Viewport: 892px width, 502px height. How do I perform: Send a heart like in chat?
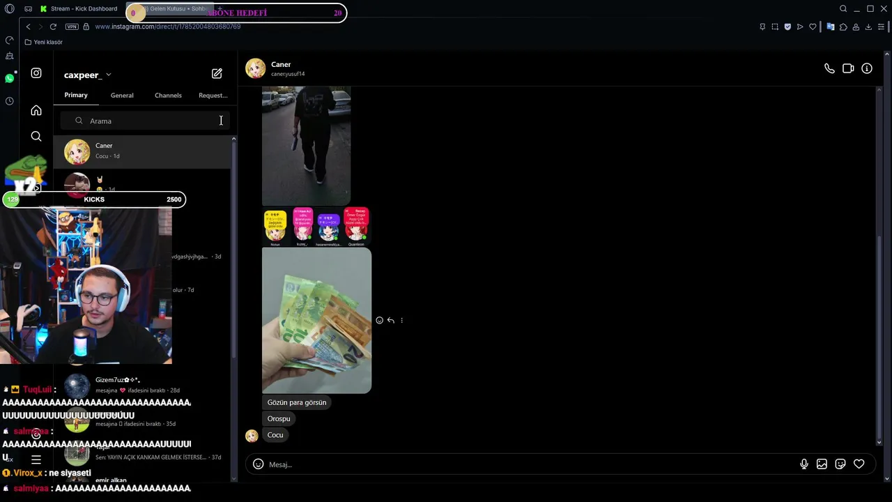click(859, 464)
